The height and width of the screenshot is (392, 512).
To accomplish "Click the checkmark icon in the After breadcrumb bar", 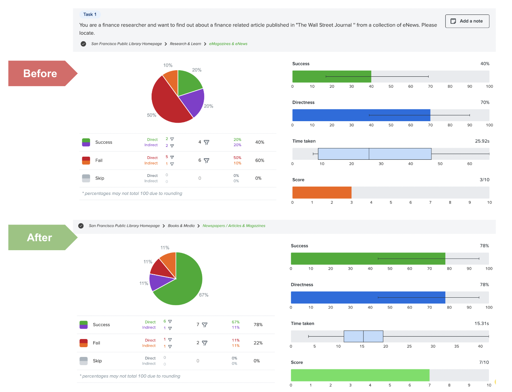I will (81, 226).
